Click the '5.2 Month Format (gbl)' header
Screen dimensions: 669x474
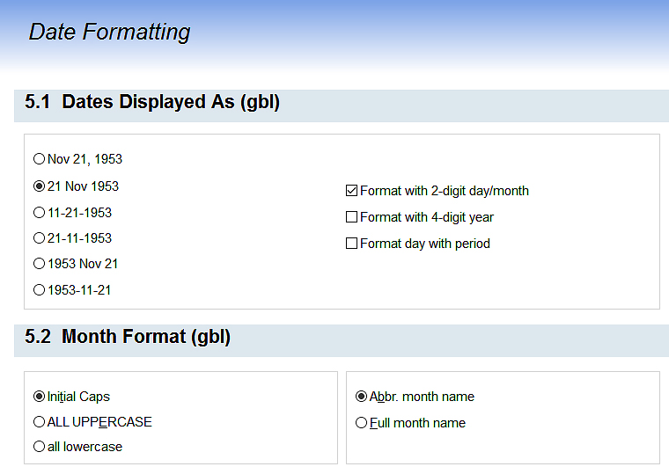(128, 336)
